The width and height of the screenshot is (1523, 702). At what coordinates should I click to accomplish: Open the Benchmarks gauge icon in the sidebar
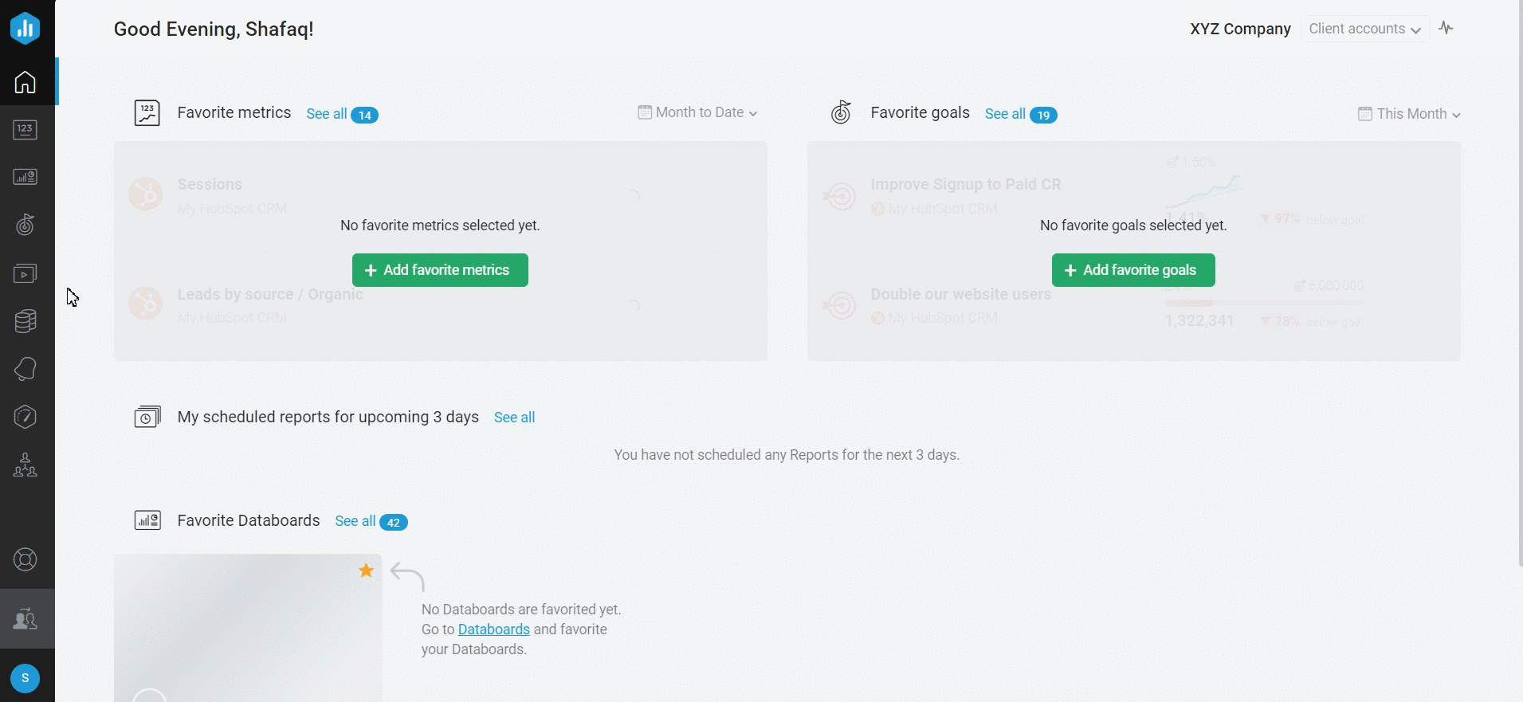pos(26,417)
